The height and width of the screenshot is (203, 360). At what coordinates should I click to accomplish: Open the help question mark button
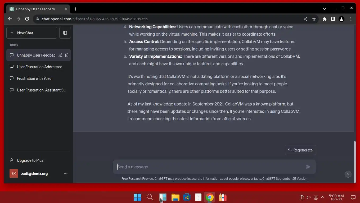click(x=348, y=174)
